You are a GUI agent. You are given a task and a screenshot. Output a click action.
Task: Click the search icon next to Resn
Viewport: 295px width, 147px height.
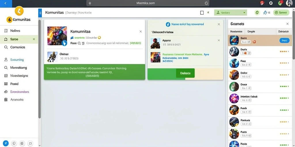tap(79, 43)
